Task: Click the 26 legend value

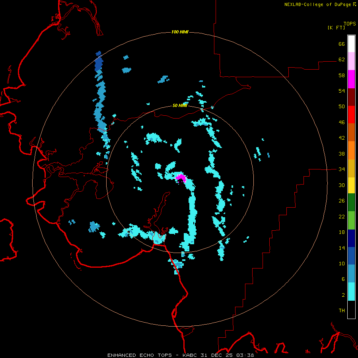Action: point(342,201)
